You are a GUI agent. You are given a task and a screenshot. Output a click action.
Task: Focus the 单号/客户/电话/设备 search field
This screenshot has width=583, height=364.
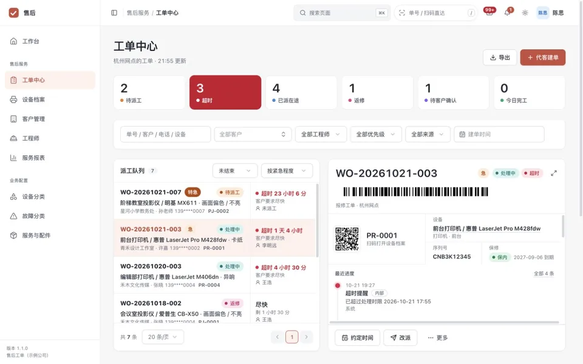pyautogui.click(x=165, y=134)
